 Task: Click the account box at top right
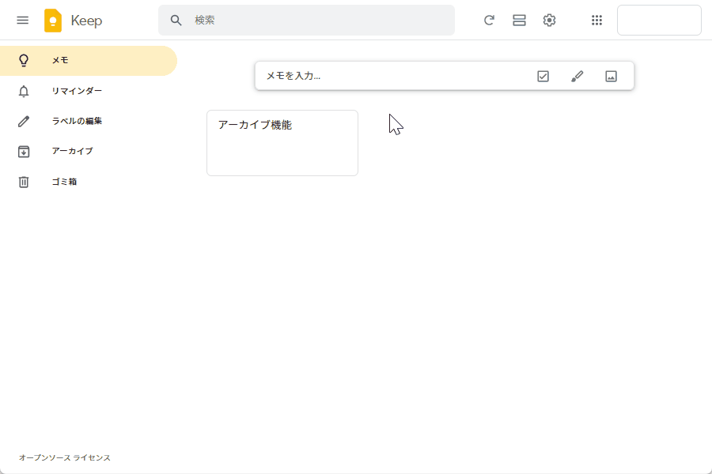point(659,21)
